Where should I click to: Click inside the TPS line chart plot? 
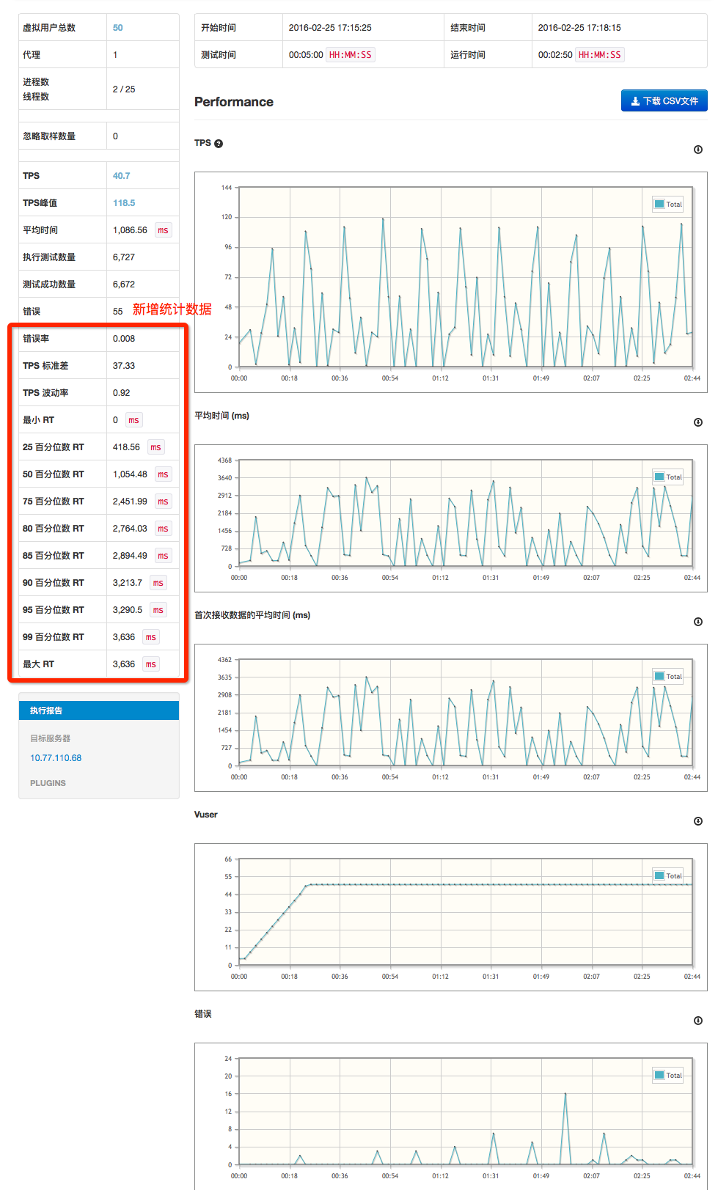[x=466, y=277]
